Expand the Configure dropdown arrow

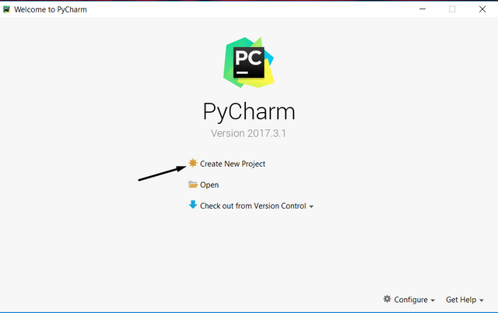coord(433,301)
